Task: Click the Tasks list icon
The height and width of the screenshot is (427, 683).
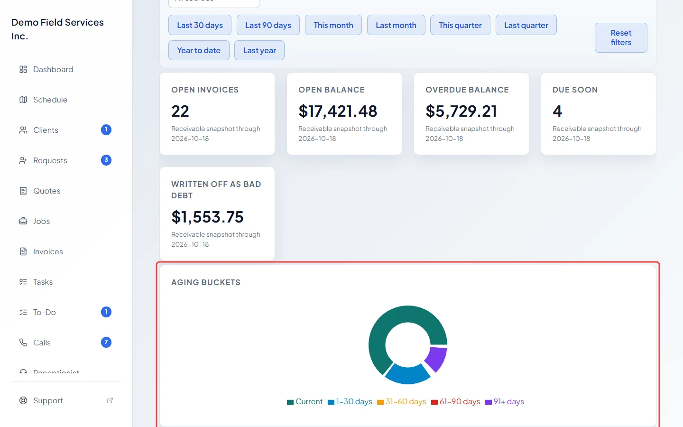Action: (x=23, y=282)
